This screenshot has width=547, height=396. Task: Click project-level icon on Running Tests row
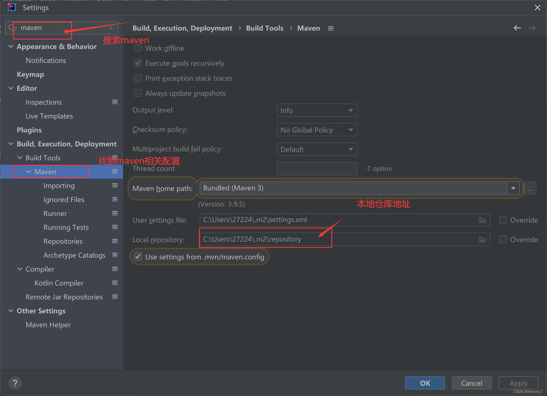115,227
